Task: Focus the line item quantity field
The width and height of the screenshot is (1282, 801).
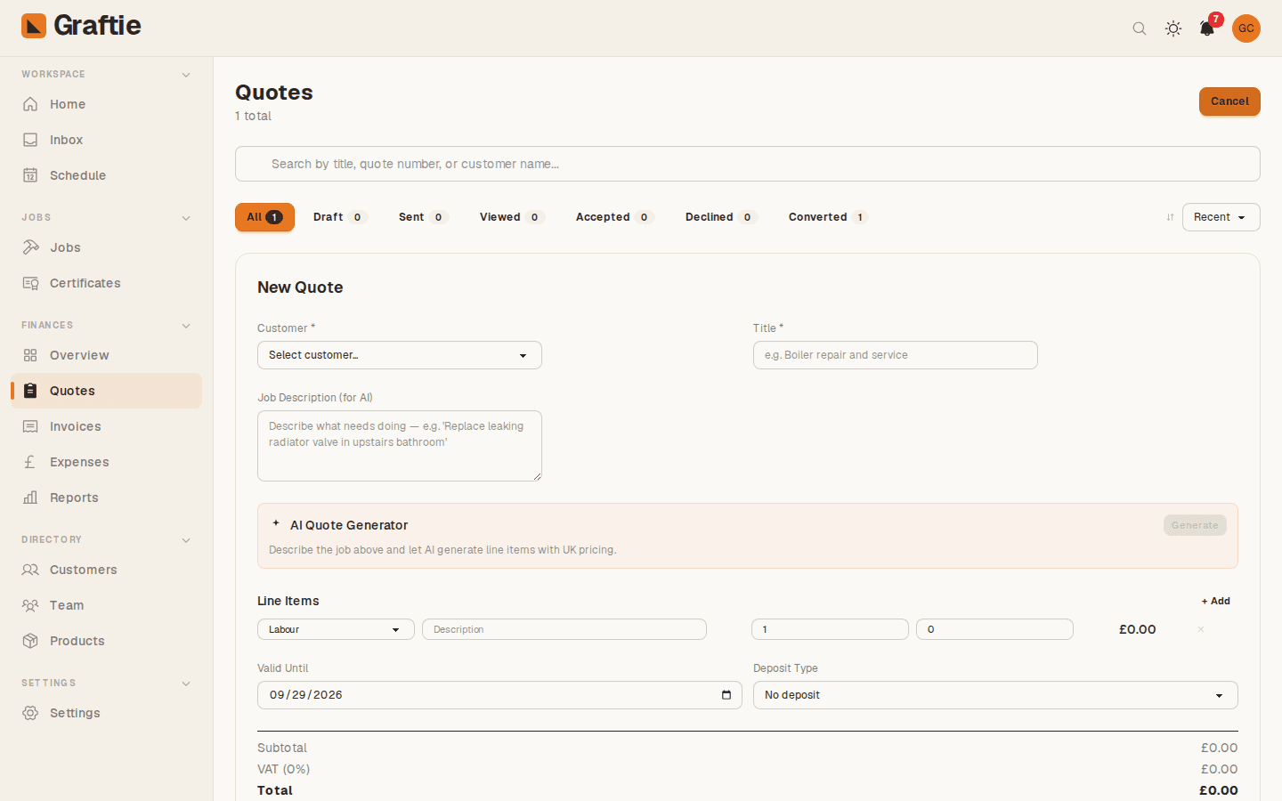Action: 830,629
